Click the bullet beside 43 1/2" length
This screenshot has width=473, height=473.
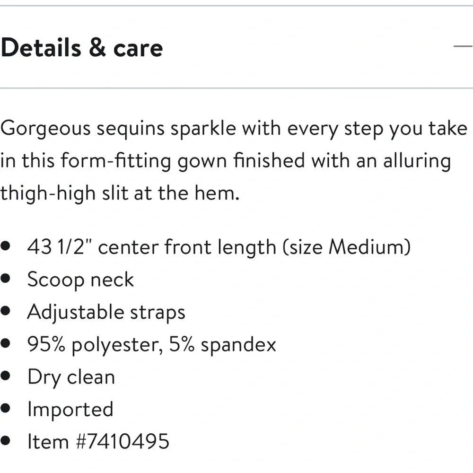tap(5, 246)
